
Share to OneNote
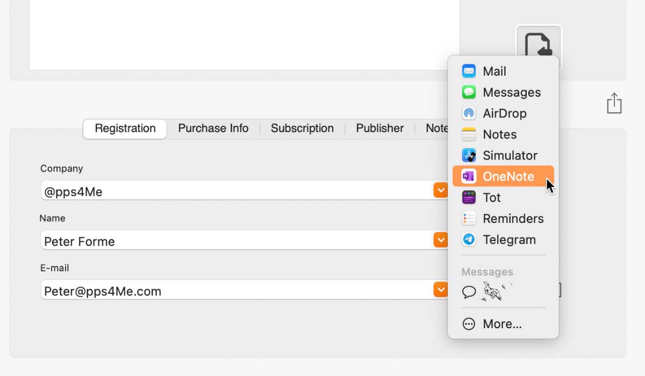click(503, 176)
